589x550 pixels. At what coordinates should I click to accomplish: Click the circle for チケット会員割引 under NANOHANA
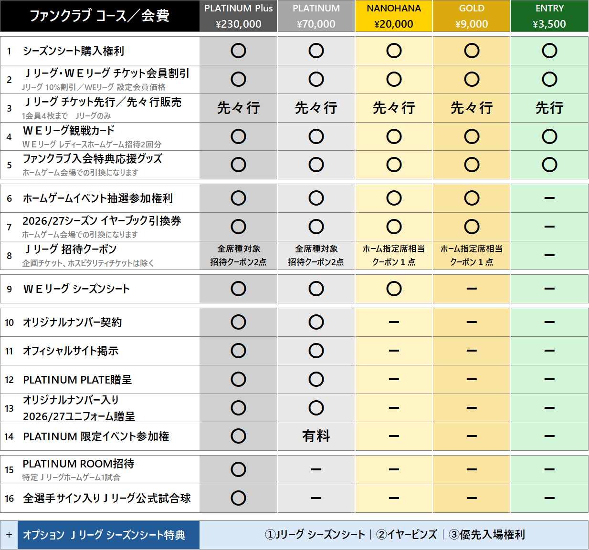(x=394, y=79)
